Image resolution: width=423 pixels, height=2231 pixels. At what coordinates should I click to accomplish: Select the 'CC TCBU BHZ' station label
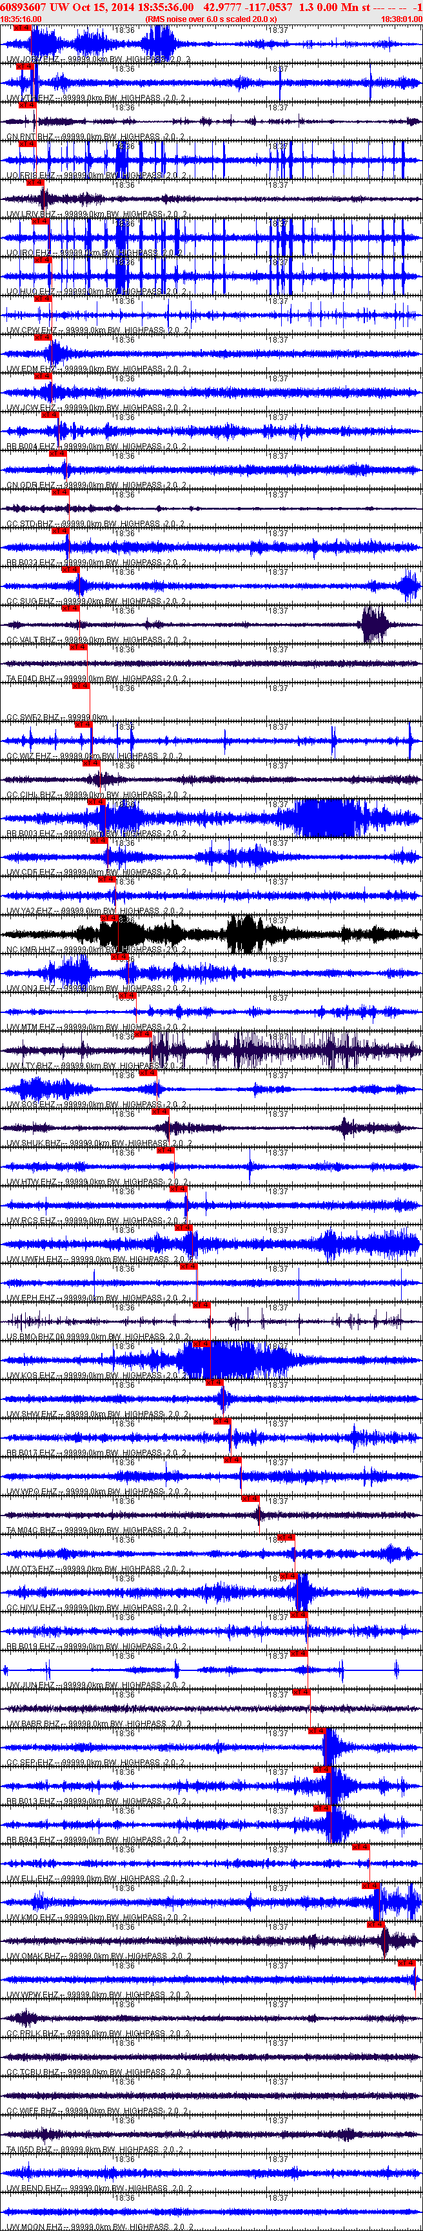pos(32,2072)
